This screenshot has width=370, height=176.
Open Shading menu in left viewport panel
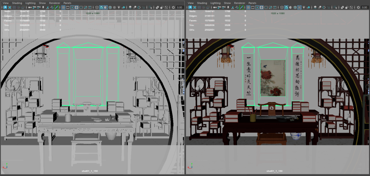[17, 3]
